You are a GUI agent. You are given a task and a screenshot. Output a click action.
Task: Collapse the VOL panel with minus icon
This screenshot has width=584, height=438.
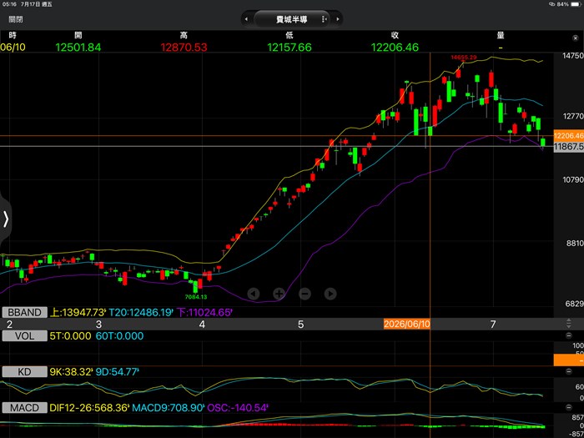569,336
